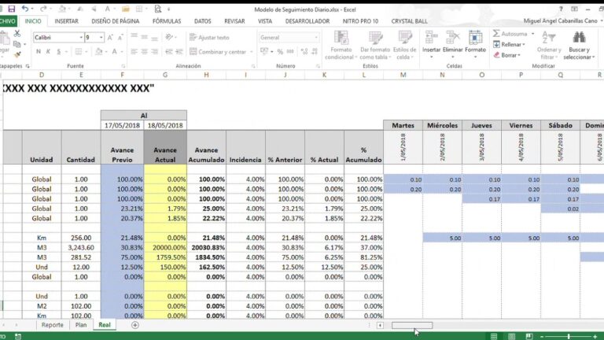
Task: Open the Fuente dialog launcher
Action: coord(123,66)
